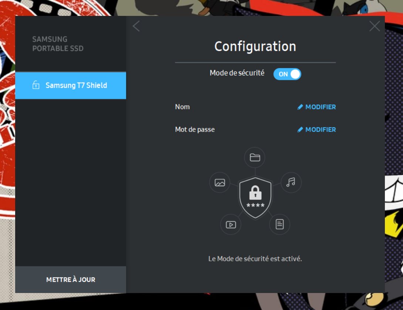This screenshot has height=310, width=403.
Task: Click the text Le Mode de sécurité est activé.
Action: point(255,259)
